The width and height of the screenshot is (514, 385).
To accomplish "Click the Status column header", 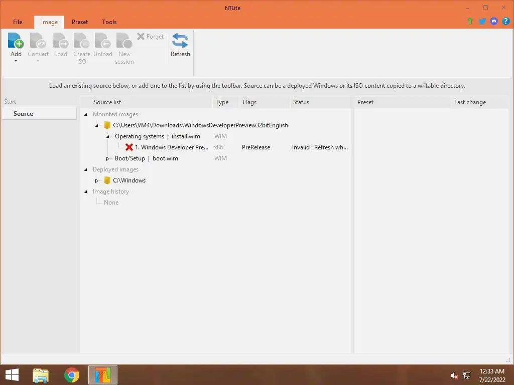I will click(321, 102).
